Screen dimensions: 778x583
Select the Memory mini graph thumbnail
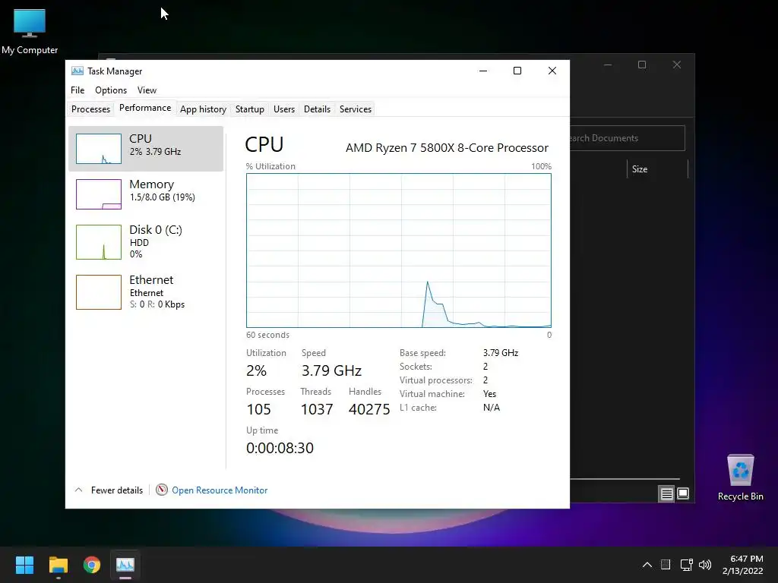click(x=98, y=194)
